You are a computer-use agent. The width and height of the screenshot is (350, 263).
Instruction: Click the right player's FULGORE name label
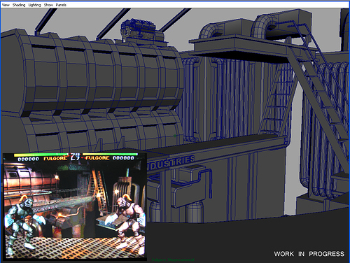[x=97, y=158]
